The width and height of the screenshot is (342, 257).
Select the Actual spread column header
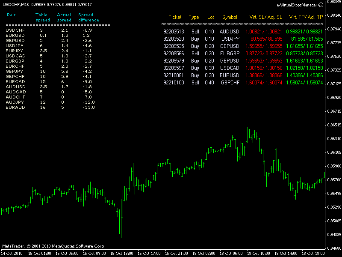[64, 17]
